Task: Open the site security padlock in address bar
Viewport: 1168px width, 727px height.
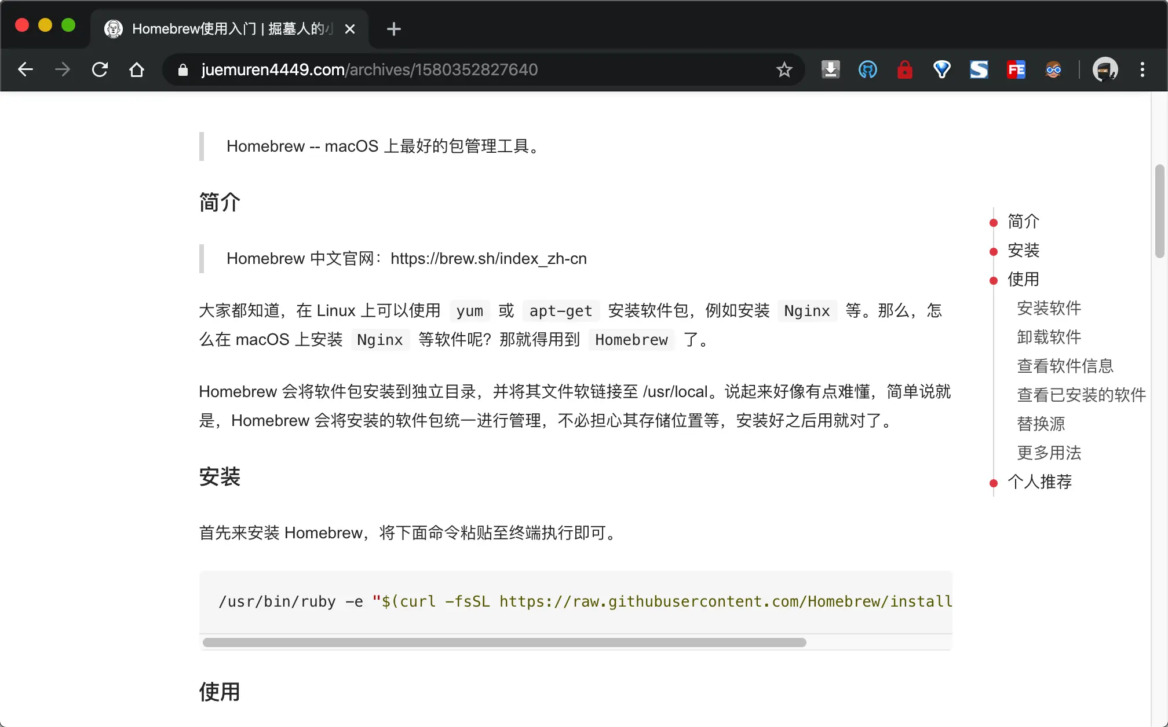Action: click(x=183, y=69)
